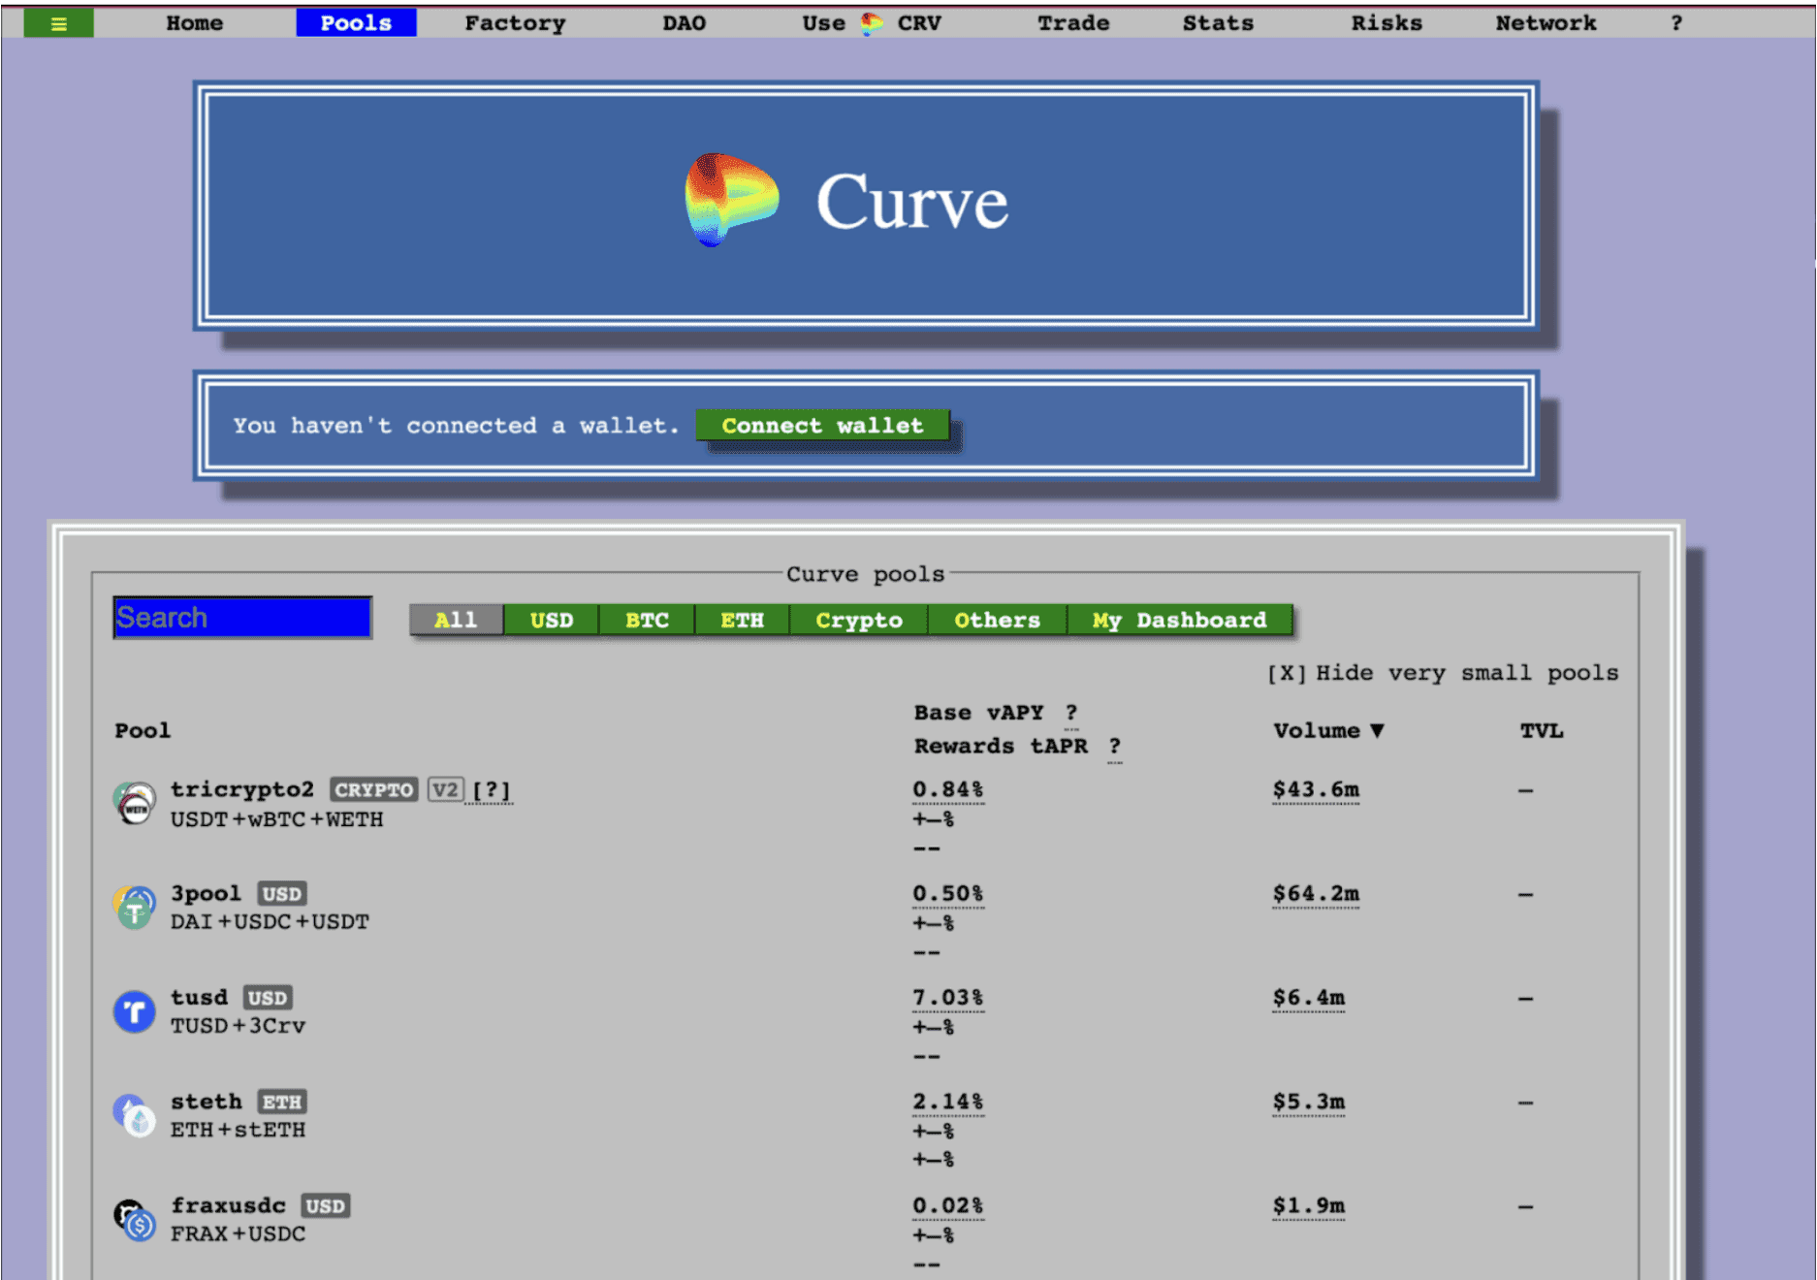Filter pools by Crypto tab

tap(859, 620)
